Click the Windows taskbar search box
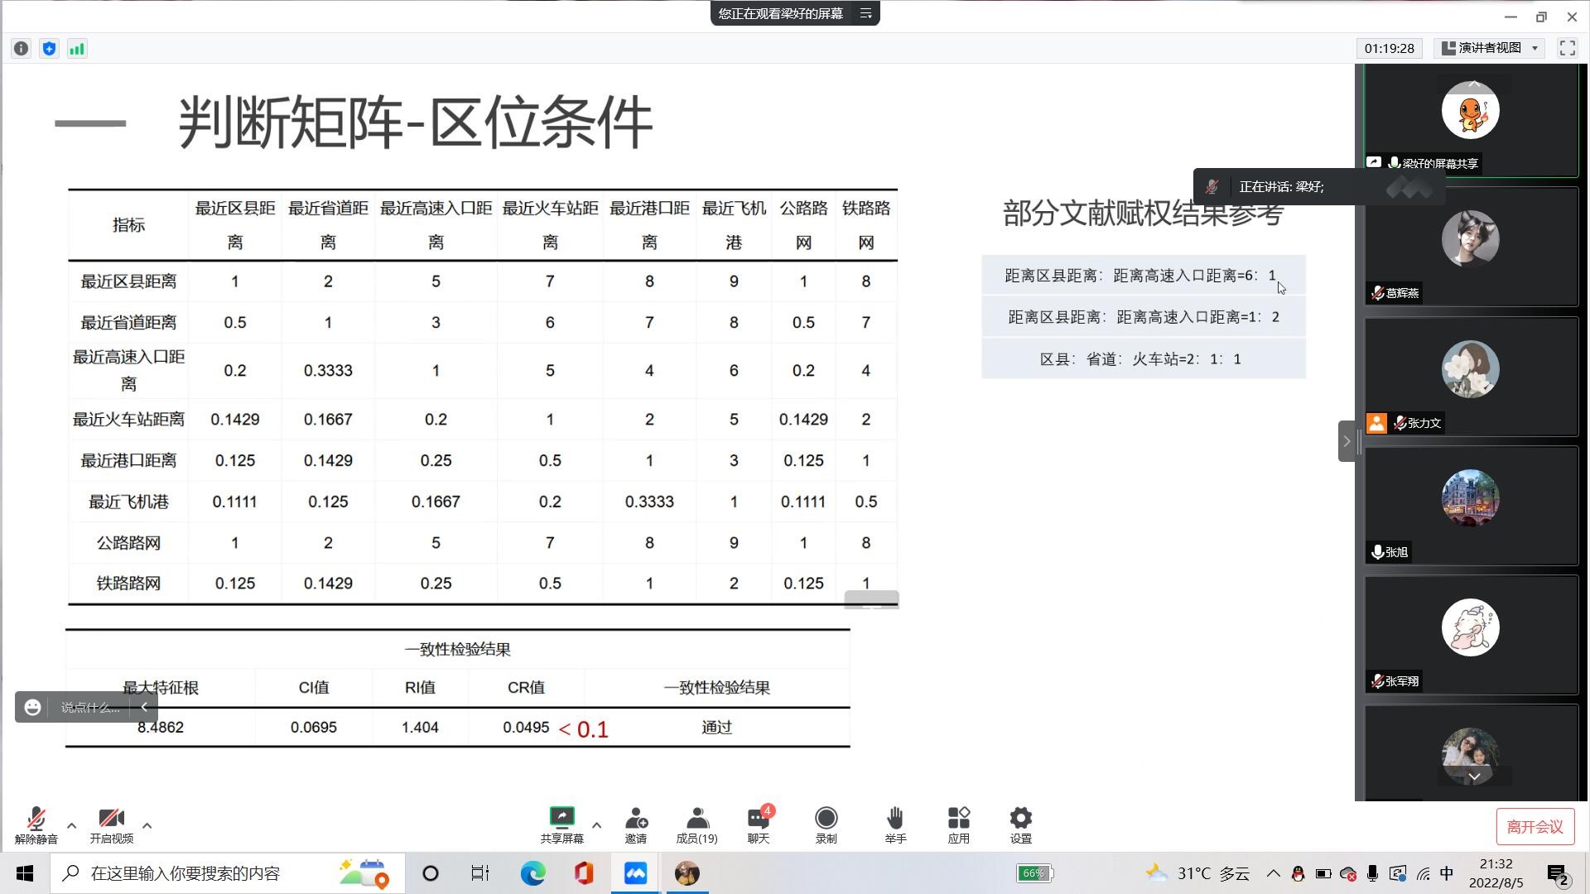 pyautogui.click(x=186, y=873)
